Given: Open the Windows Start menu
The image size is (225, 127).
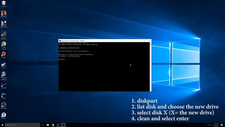Looking at the screenshot, I should [x=2, y=125].
